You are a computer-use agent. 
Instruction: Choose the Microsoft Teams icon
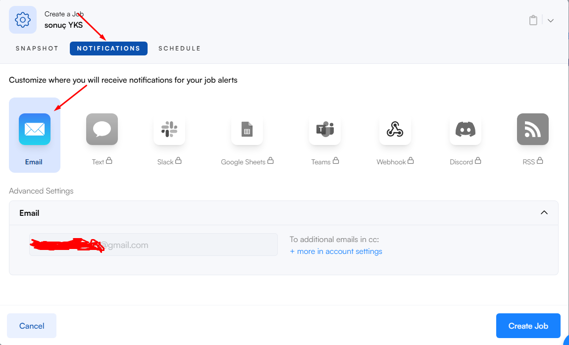click(x=325, y=130)
